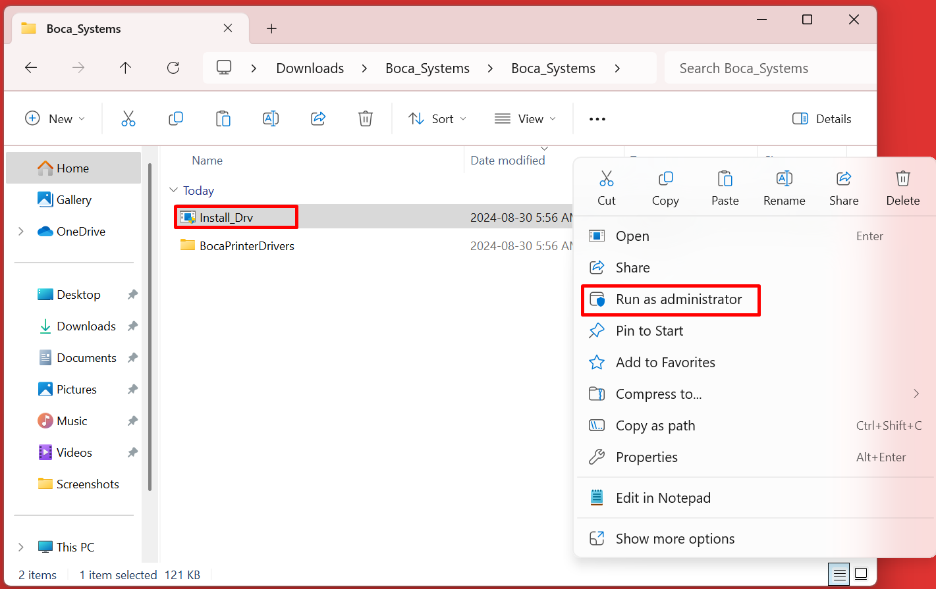Image resolution: width=936 pixels, height=589 pixels.
Task: Collapse the Today group
Action: coord(174,191)
